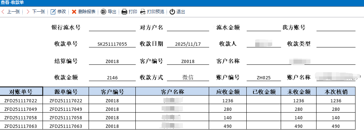The width and height of the screenshot is (364, 137).
Task: Go to previous record with 上一张 arrow
Action: click(x=3, y=12)
